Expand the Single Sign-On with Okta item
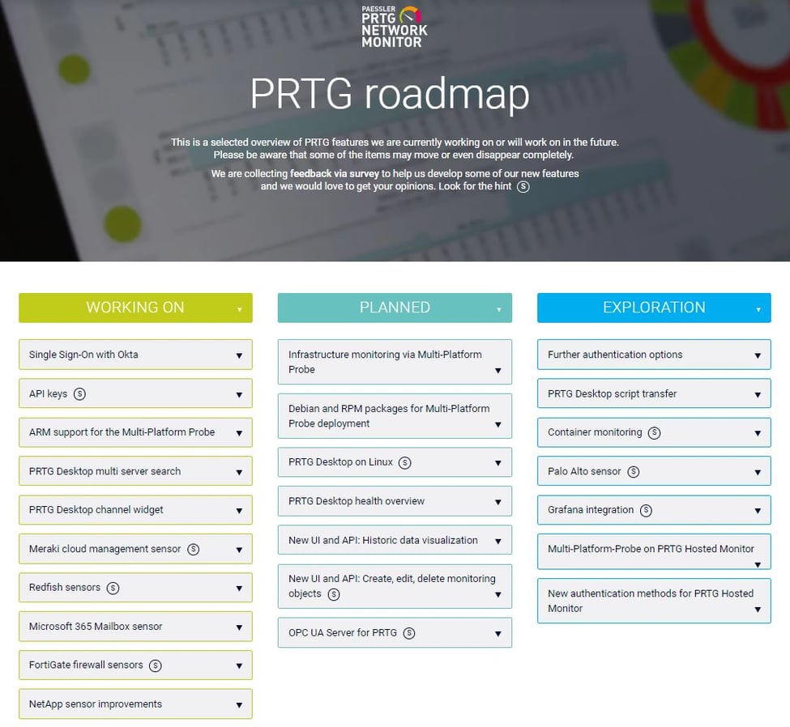Viewport: 790px width, 727px height. pyautogui.click(x=239, y=355)
